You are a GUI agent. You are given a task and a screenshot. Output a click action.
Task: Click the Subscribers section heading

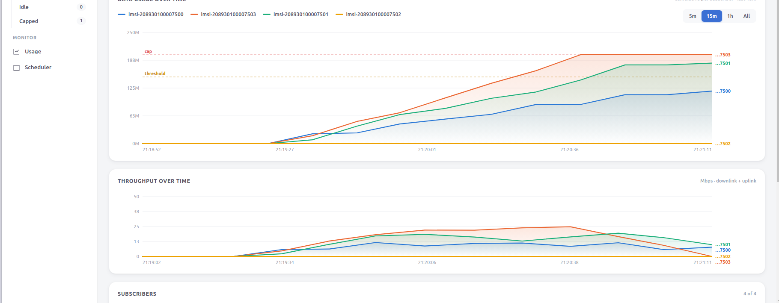(x=137, y=294)
